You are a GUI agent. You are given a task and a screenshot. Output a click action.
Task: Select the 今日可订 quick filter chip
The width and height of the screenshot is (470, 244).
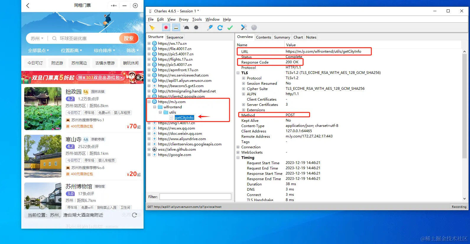(35, 63)
